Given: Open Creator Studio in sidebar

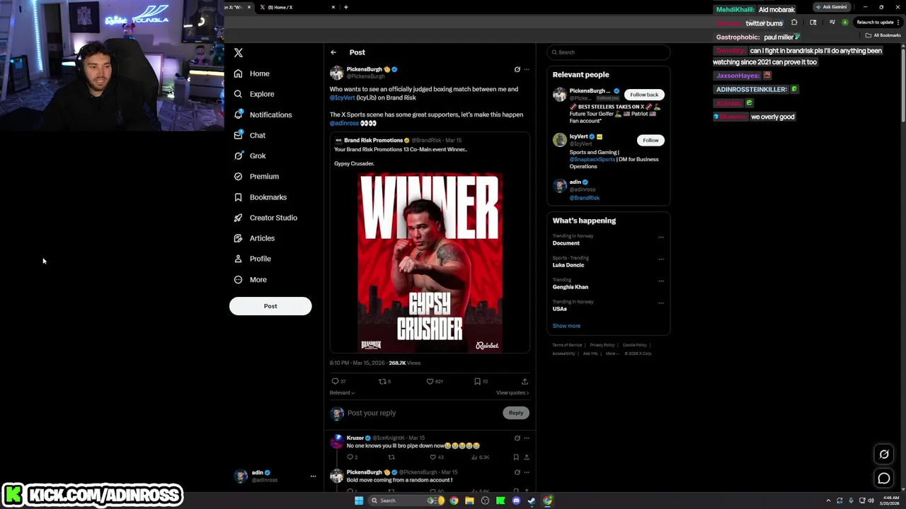Looking at the screenshot, I should click(265, 218).
